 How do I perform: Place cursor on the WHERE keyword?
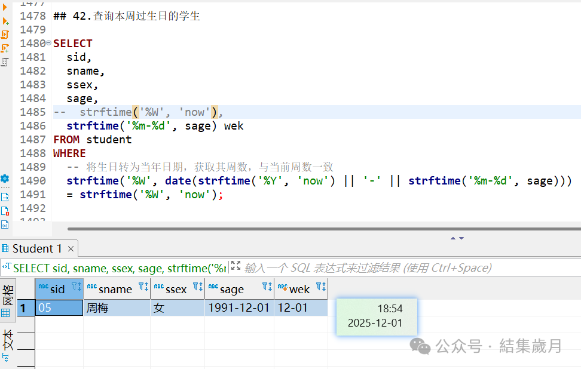pyautogui.click(x=69, y=153)
